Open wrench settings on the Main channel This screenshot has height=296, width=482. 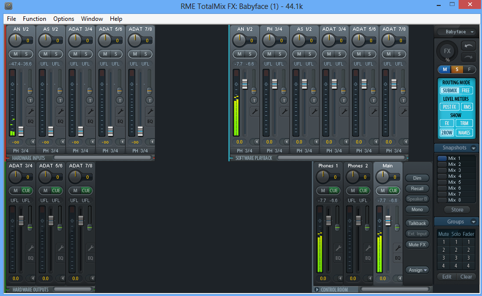click(397, 248)
